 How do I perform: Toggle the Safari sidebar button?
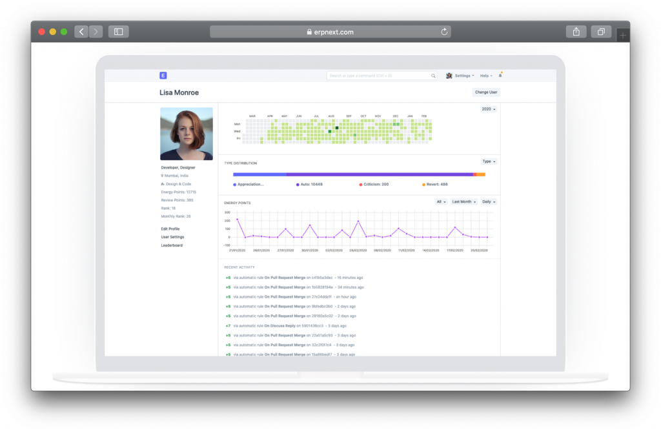119,32
